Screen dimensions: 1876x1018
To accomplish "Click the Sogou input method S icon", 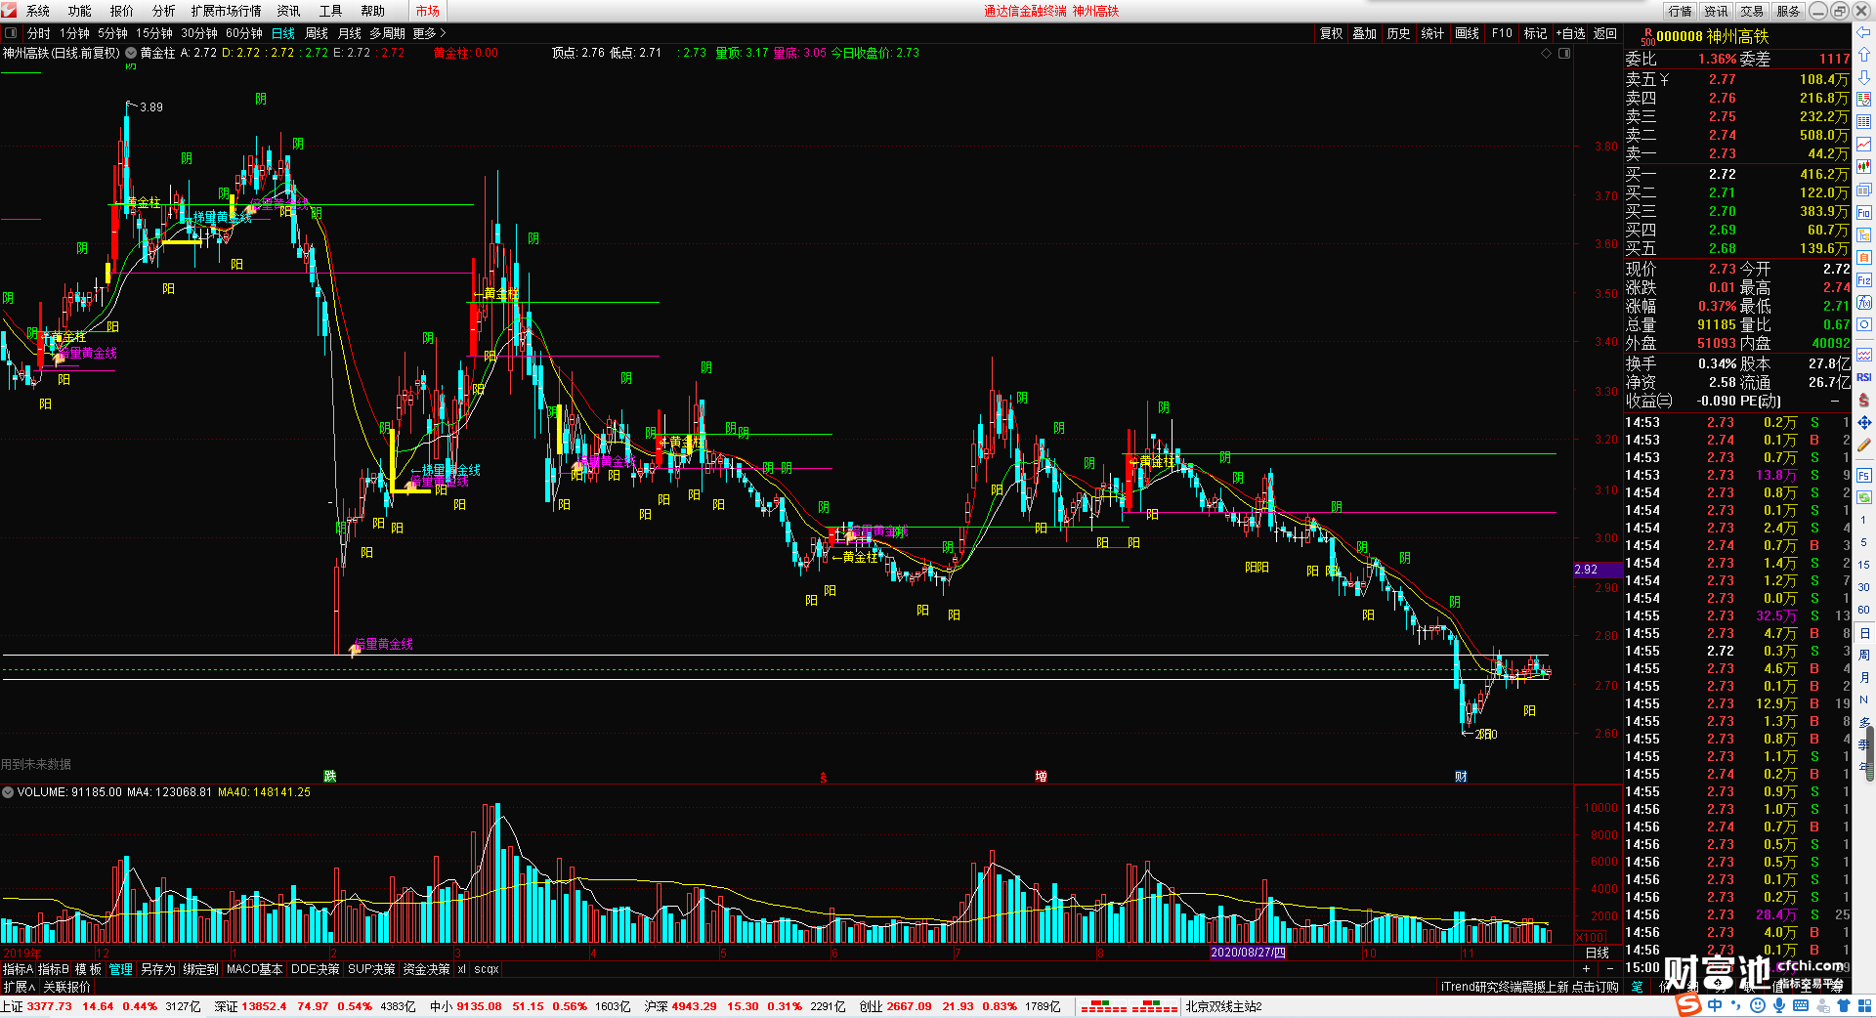I will 1687,1005.
